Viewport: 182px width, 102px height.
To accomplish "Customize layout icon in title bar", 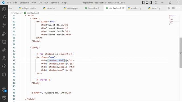I will point(156,3).
